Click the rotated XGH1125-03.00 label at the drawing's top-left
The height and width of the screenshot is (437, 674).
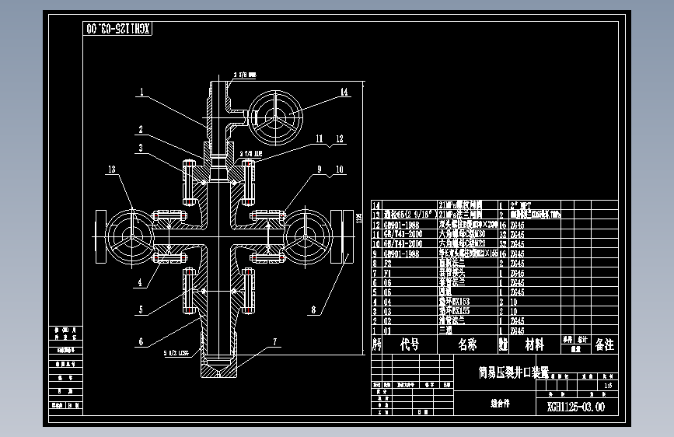pyautogui.click(x=118, y=29)
